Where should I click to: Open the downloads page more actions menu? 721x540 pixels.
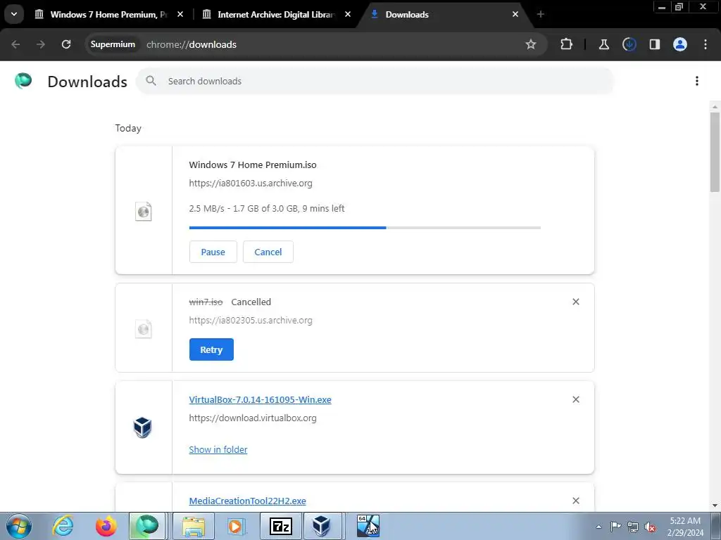[x=696, y=81]
